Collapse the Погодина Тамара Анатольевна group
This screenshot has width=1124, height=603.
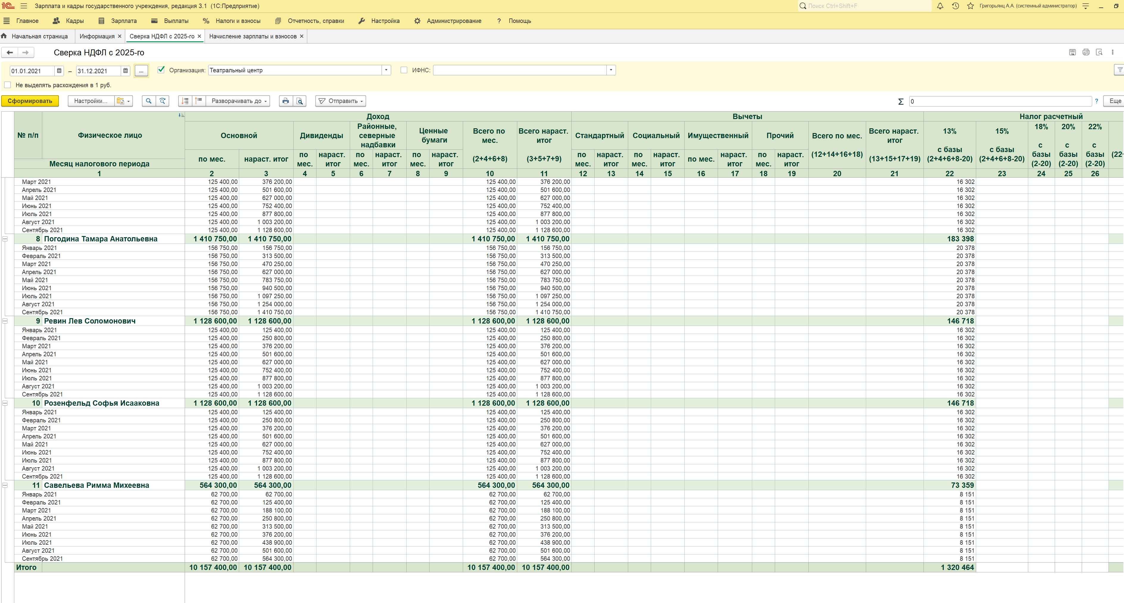pyautogui.click(x=5, y=239)
